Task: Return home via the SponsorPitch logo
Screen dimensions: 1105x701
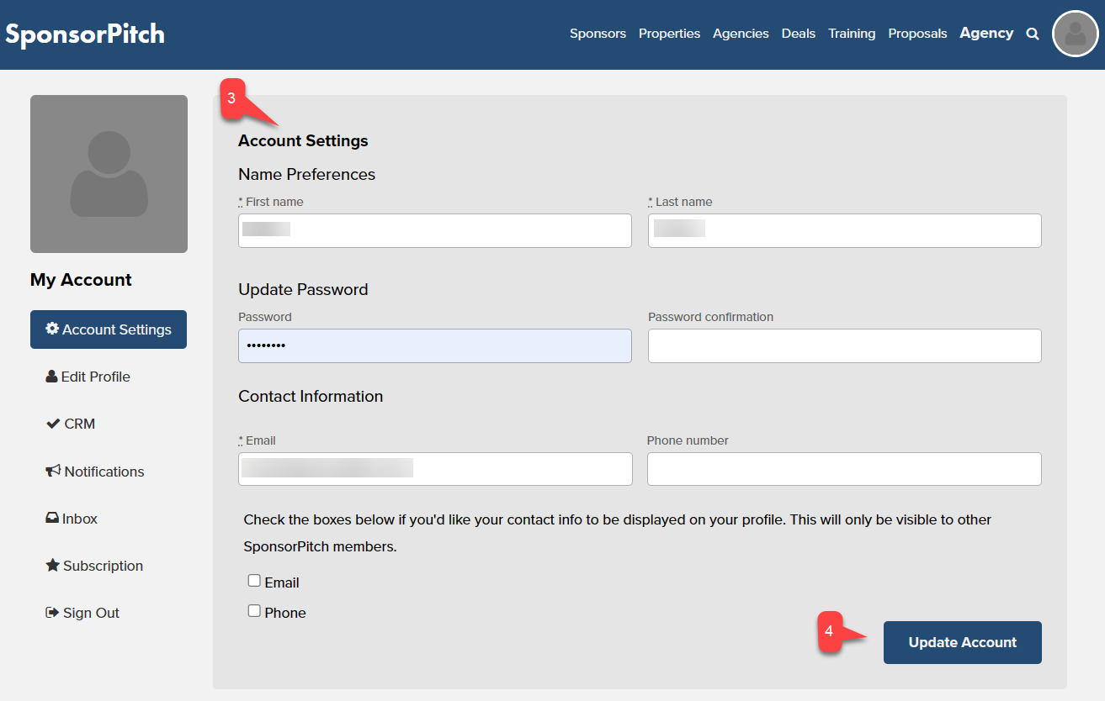Action: [85, 34]
